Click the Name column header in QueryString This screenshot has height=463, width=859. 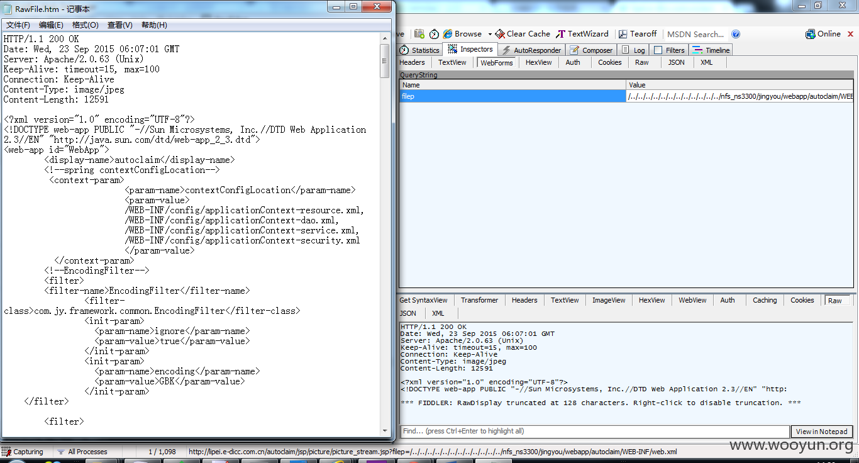(513, 85)
